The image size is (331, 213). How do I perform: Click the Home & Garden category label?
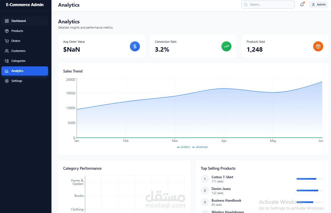click(x=77, y=182)
